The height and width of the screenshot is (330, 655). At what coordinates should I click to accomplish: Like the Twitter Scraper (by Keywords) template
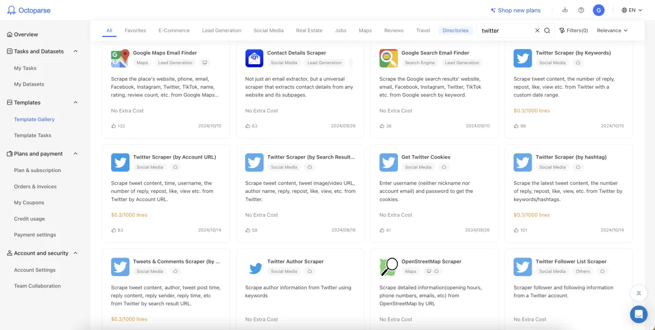[516, 126]
